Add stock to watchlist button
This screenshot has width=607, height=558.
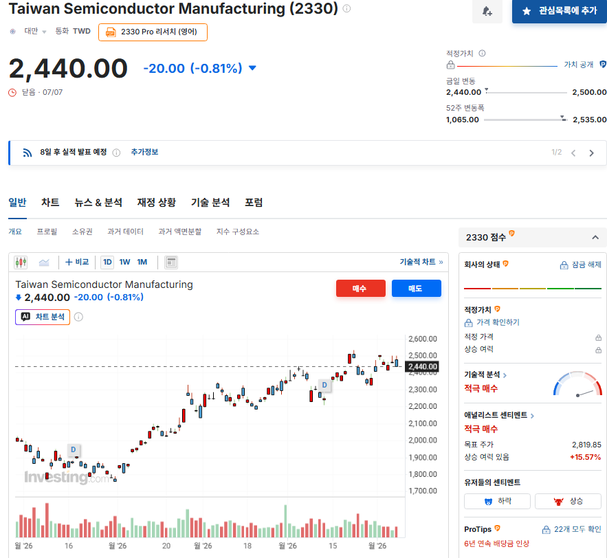pyautogui.click(x=560, y=11)
